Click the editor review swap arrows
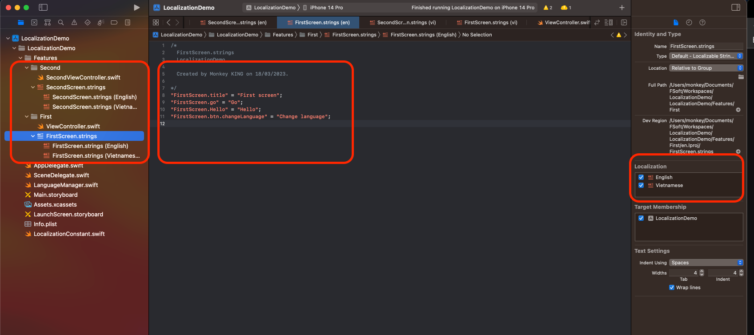Screen dimensions: 754x335 (x=597, y=22)
